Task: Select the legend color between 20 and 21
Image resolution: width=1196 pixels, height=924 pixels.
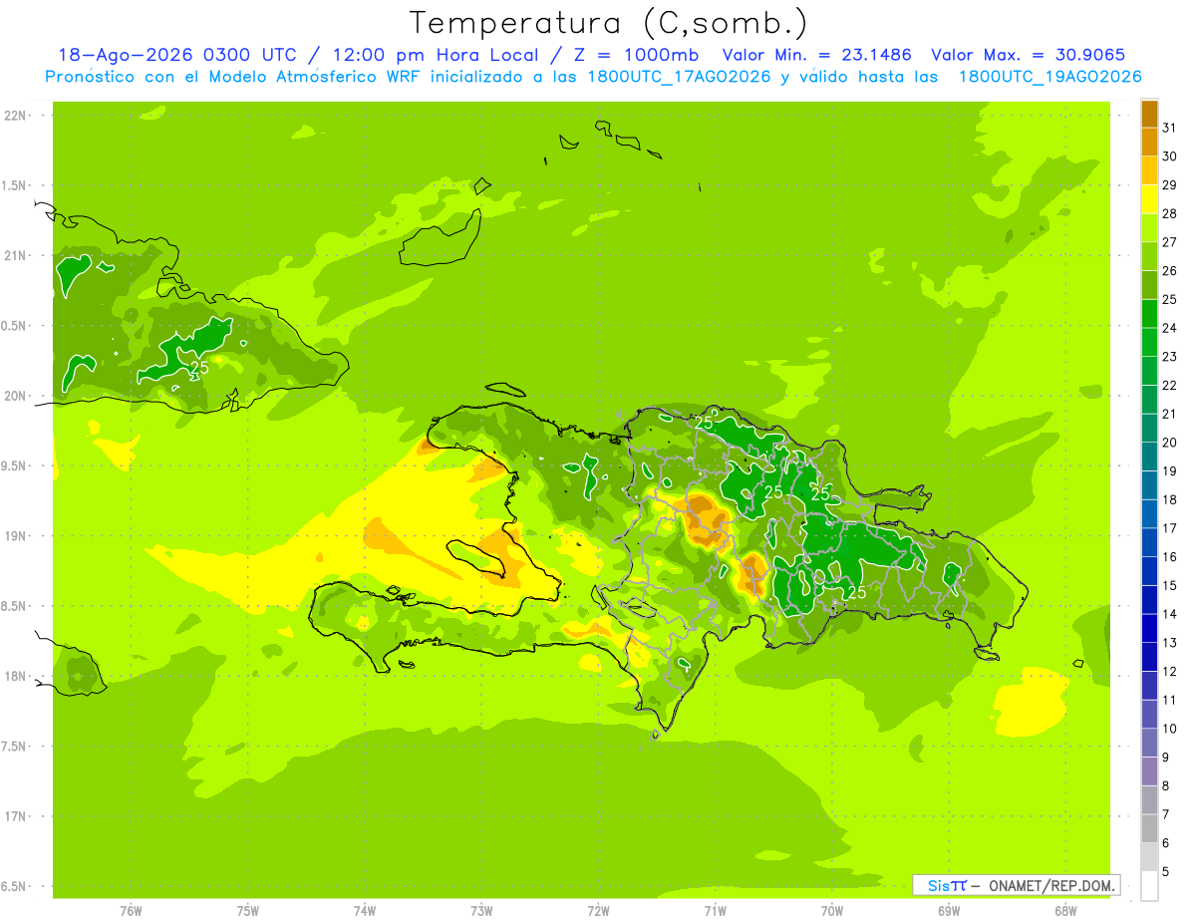Action: click(x=1149, y=429)
